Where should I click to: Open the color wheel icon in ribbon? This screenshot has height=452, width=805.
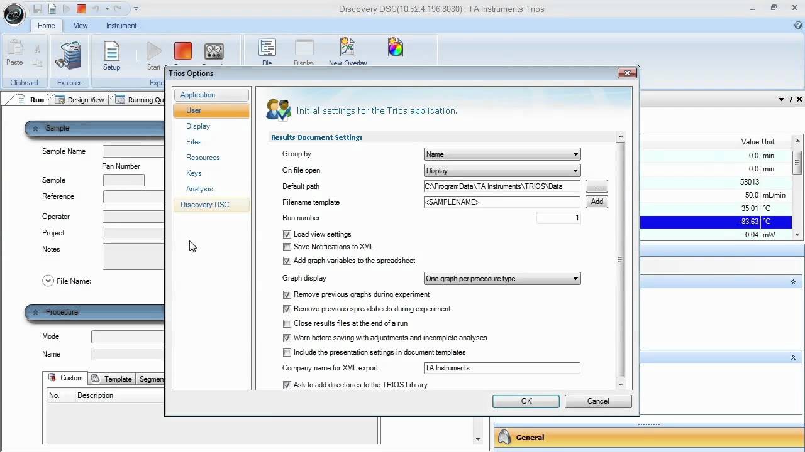(x=396, y=48)
